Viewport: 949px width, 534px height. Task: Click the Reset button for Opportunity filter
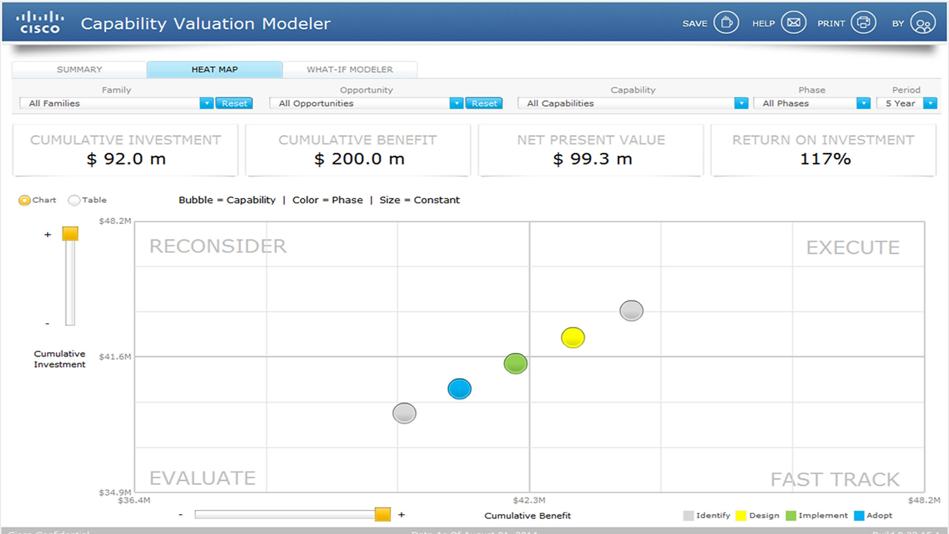(482, 103)
